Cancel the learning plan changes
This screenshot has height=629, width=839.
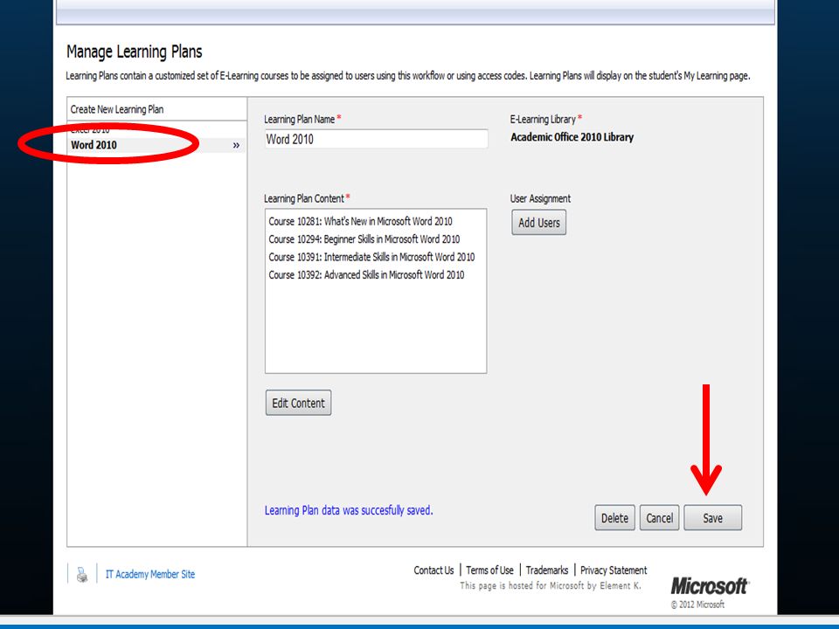pos(659,518)
